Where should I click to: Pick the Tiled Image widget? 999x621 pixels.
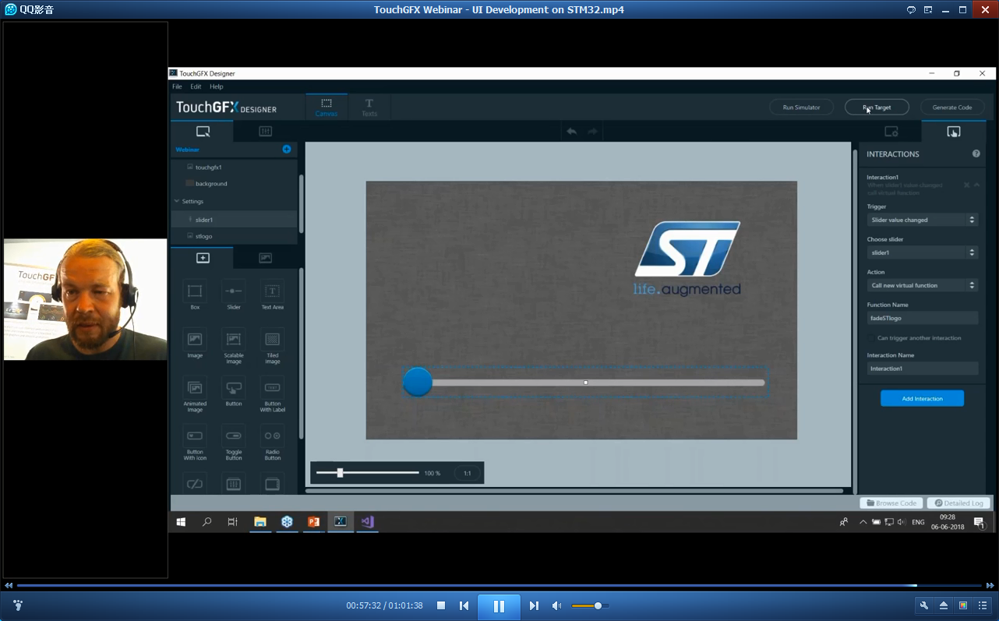pyautogui.click(x=272, y=346)
